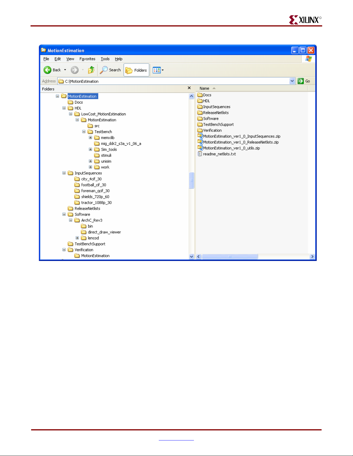Select TestBenchSupport in the folder tree
The image size is (353, 456).
pos(87,244)
